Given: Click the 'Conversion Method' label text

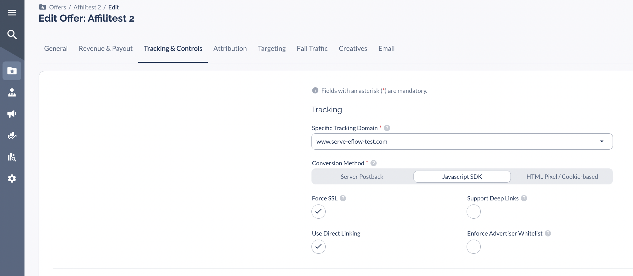Looking at the screenshot, I should (338, 163).
